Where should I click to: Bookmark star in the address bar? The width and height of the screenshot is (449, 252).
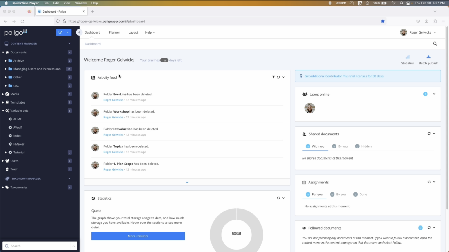tap(383, 21)
